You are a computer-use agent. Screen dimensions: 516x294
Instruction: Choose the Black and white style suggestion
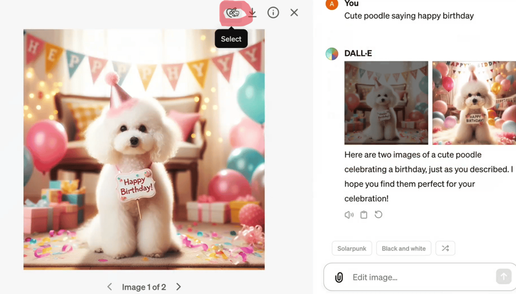click(403, 249)
